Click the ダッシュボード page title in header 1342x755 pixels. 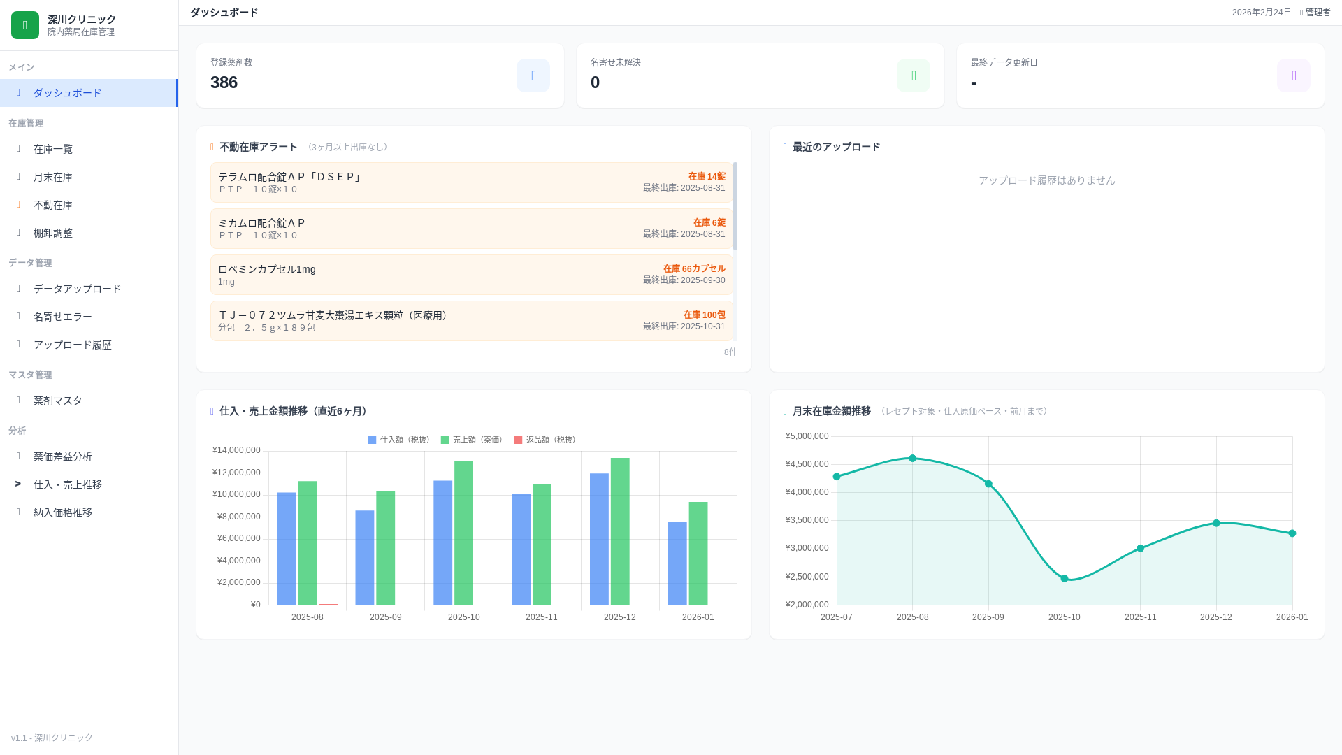click(224, 13)
